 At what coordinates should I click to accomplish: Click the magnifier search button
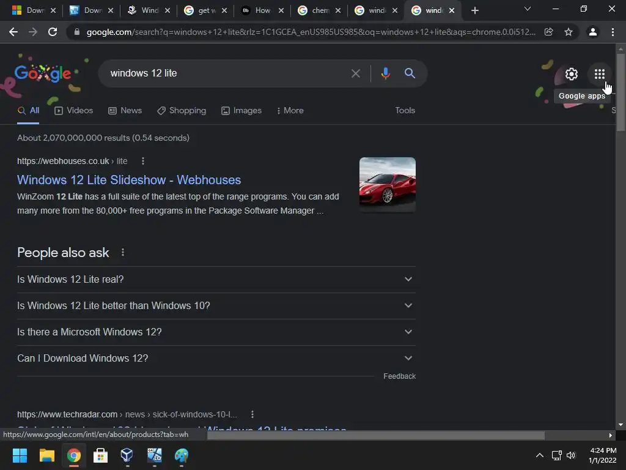click(410, 73)
